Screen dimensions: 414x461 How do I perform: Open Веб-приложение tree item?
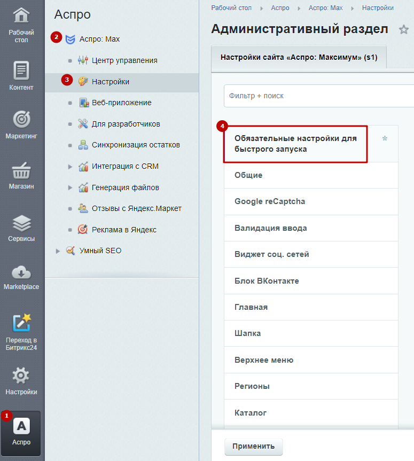pos(122,103)
